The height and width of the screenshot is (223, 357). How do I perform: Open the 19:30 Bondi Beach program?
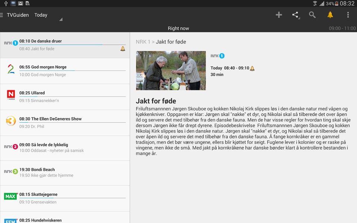pyautogui.click(x=37, y=170)
